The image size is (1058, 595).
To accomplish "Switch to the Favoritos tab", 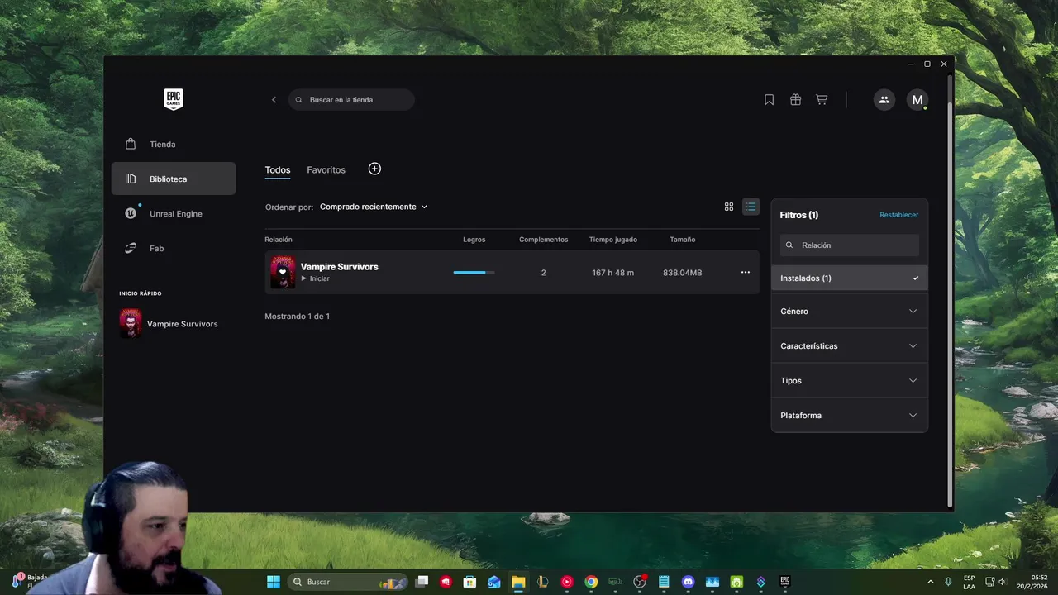I will coord(326,169).
